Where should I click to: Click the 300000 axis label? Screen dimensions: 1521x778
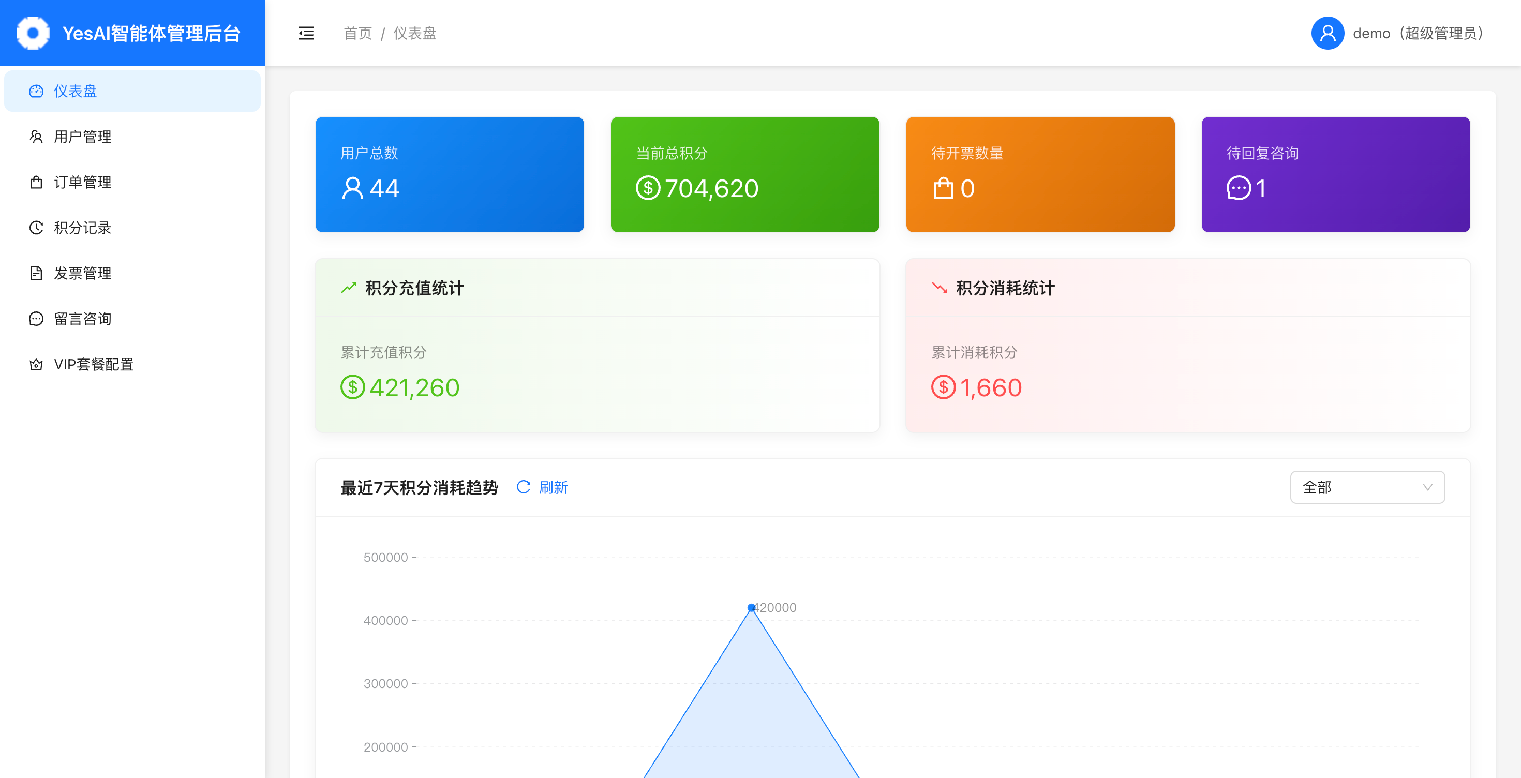[x=385, y=683]
